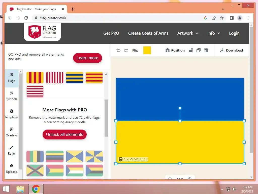Click the bottom-right resize handle of selection

[244, 164]
